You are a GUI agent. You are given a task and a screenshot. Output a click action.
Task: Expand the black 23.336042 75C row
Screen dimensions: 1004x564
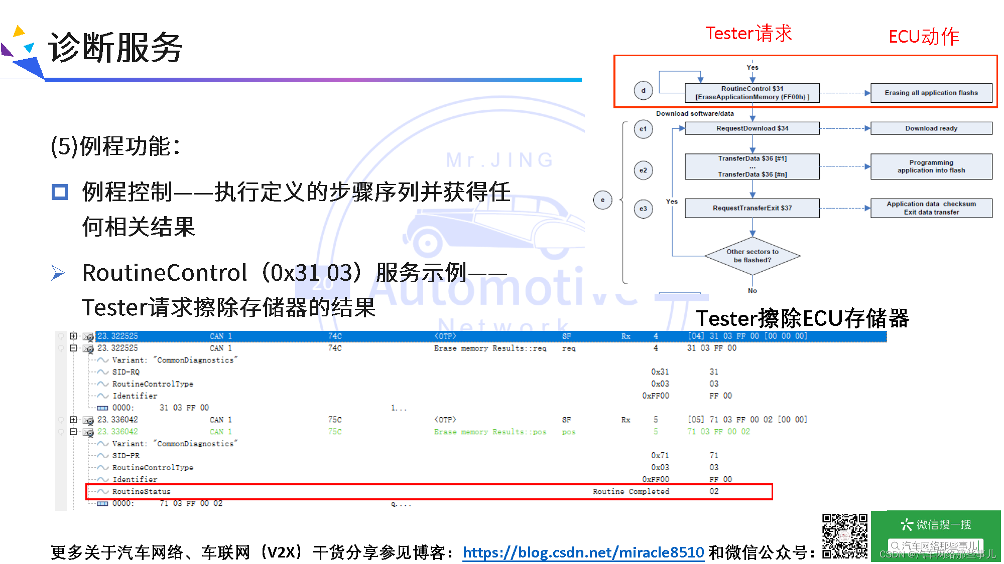[73, 420]
